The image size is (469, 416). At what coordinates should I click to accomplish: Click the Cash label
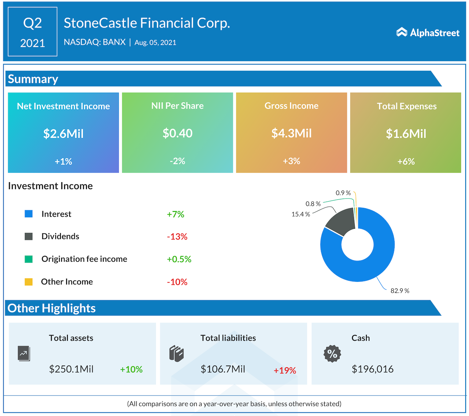pos(361,338)
